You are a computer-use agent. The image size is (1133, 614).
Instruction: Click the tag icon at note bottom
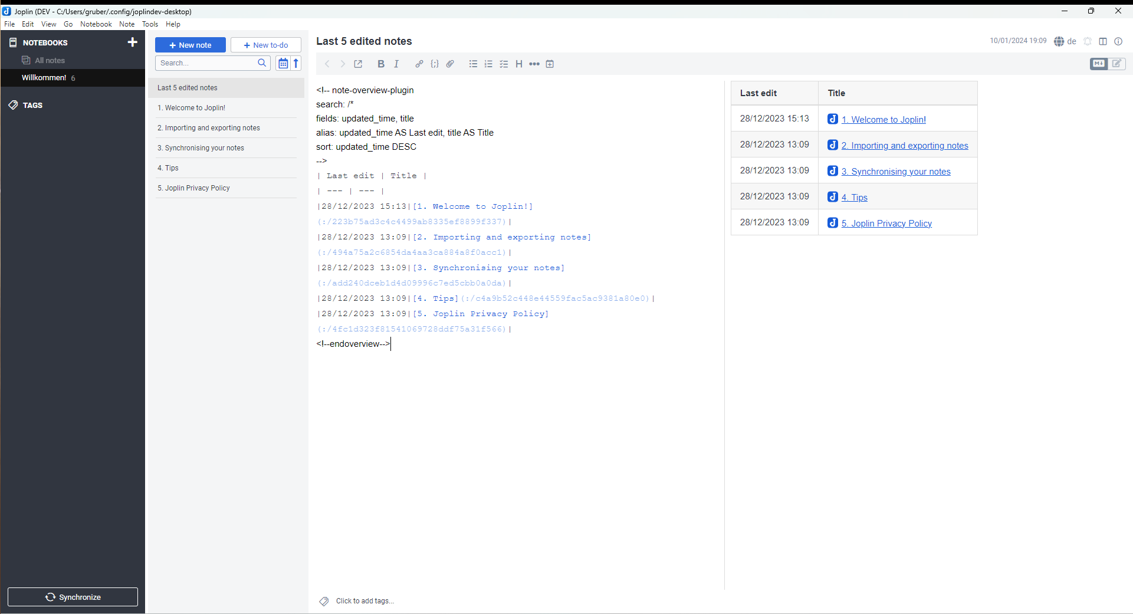pyautogui.click(x=324, y=601)
